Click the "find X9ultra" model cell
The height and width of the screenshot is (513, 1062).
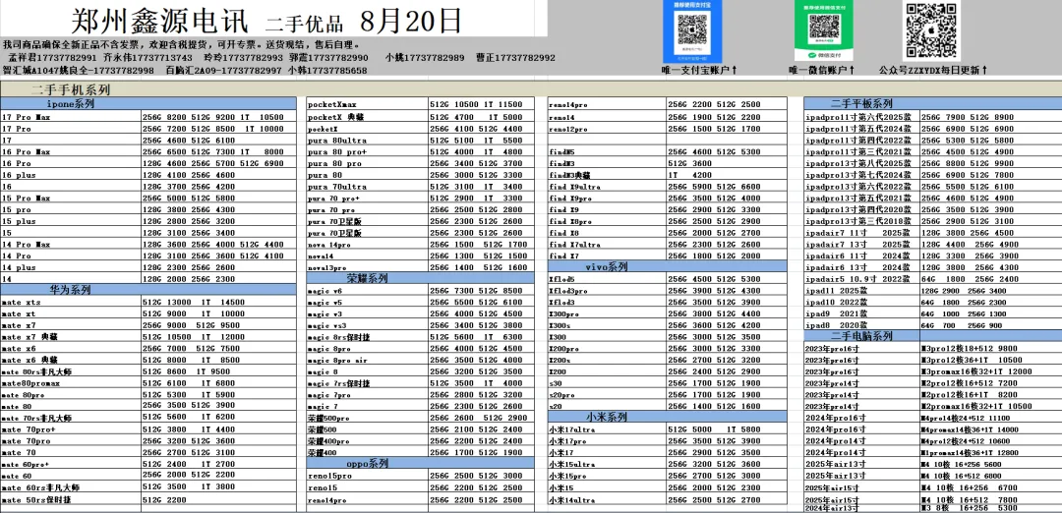point(607,186)
